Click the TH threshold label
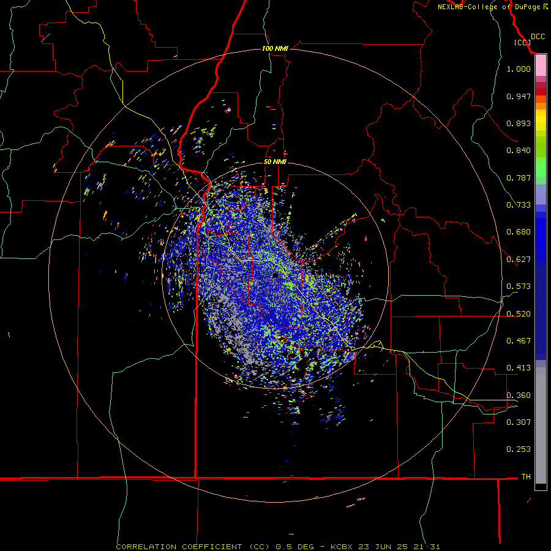 526,477
